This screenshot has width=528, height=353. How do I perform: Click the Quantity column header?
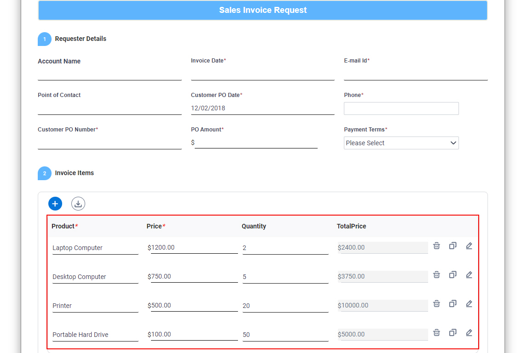(254, 226)
